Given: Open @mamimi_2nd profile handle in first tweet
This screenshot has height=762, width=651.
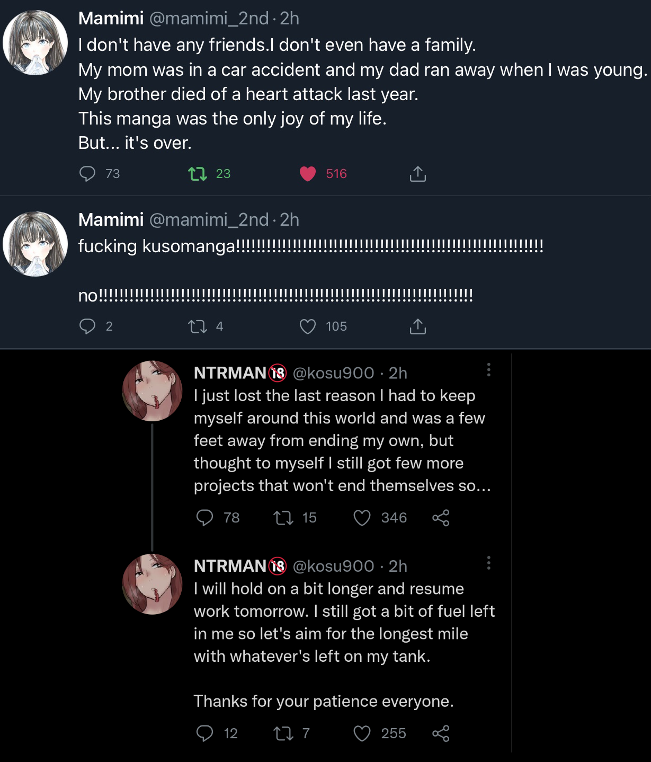Looking at the screenshot, I should click(x=209, y=19).
